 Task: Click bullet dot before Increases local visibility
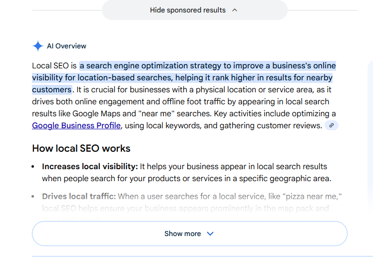click(x=33, y=167)
